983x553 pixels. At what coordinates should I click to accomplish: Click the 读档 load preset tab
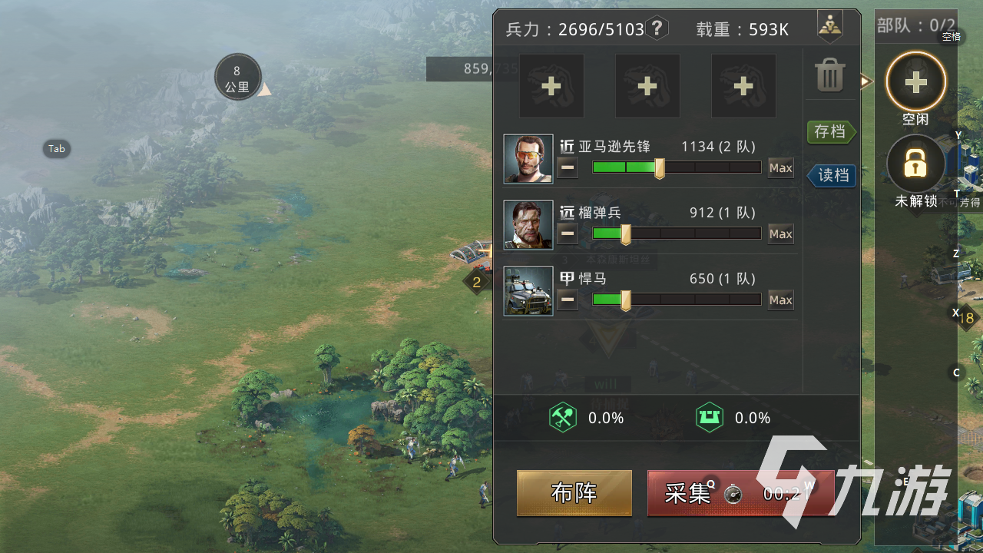[x=831, y=175]
